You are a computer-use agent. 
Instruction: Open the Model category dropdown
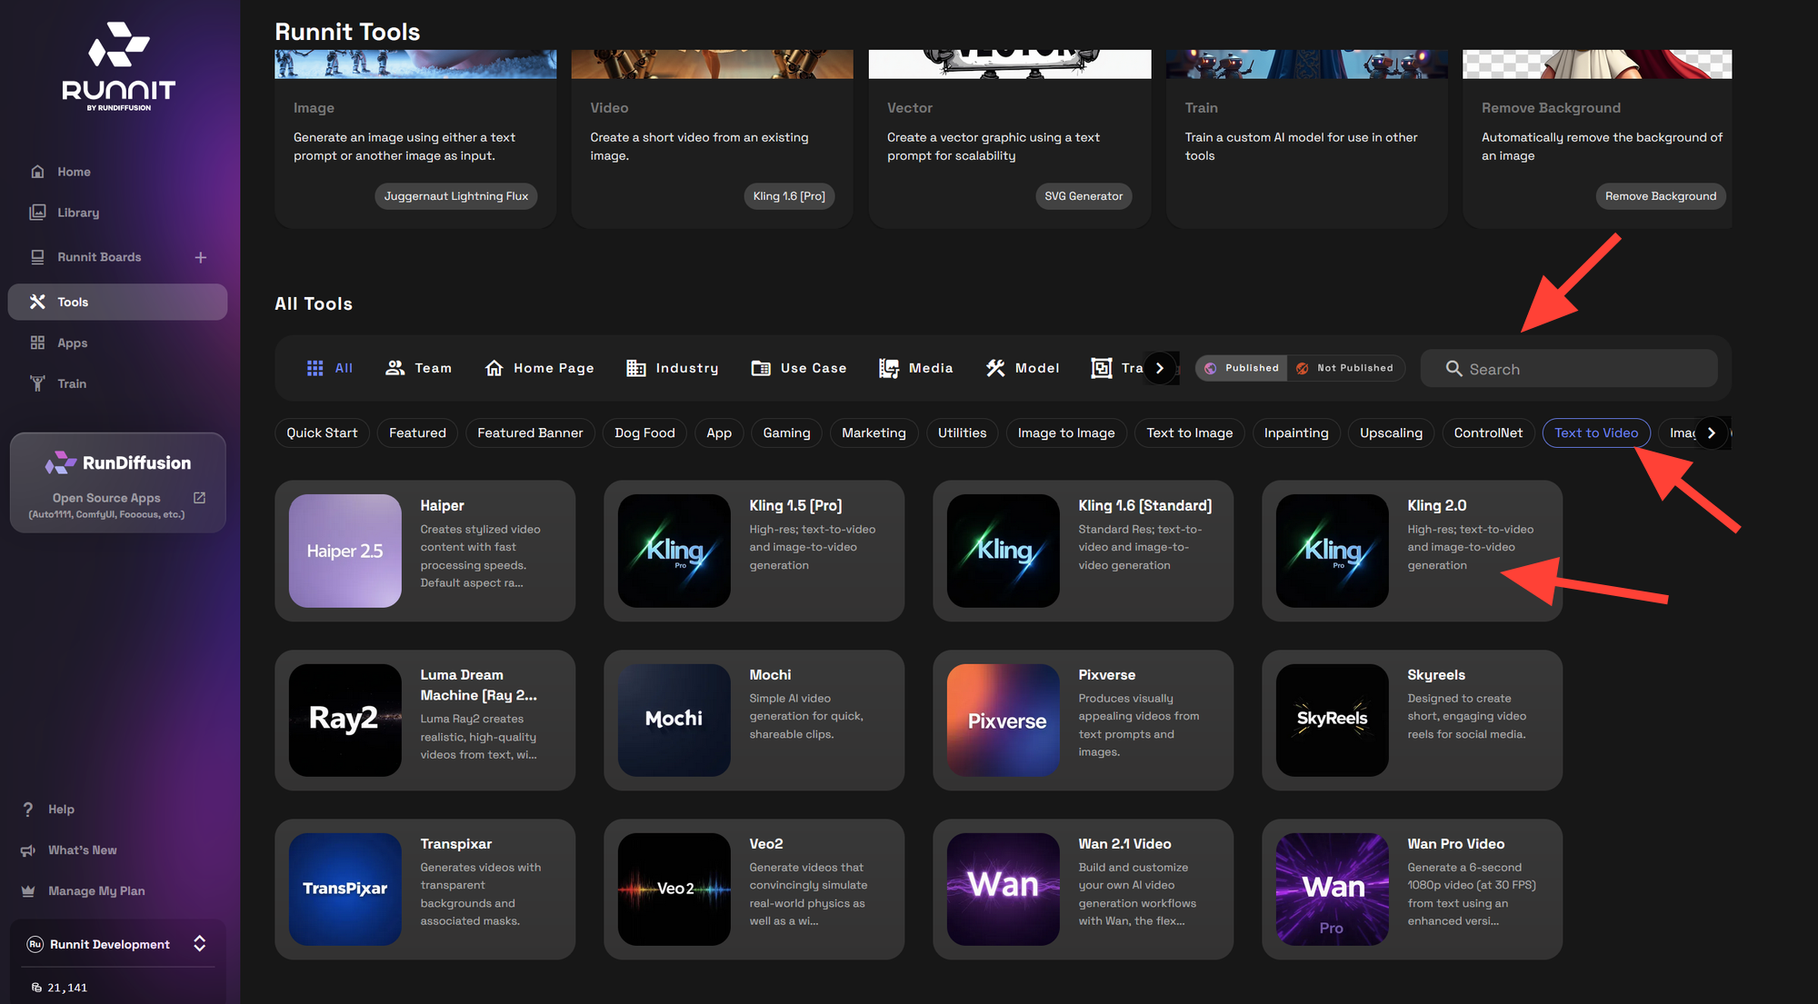(x=1023, y=368)
